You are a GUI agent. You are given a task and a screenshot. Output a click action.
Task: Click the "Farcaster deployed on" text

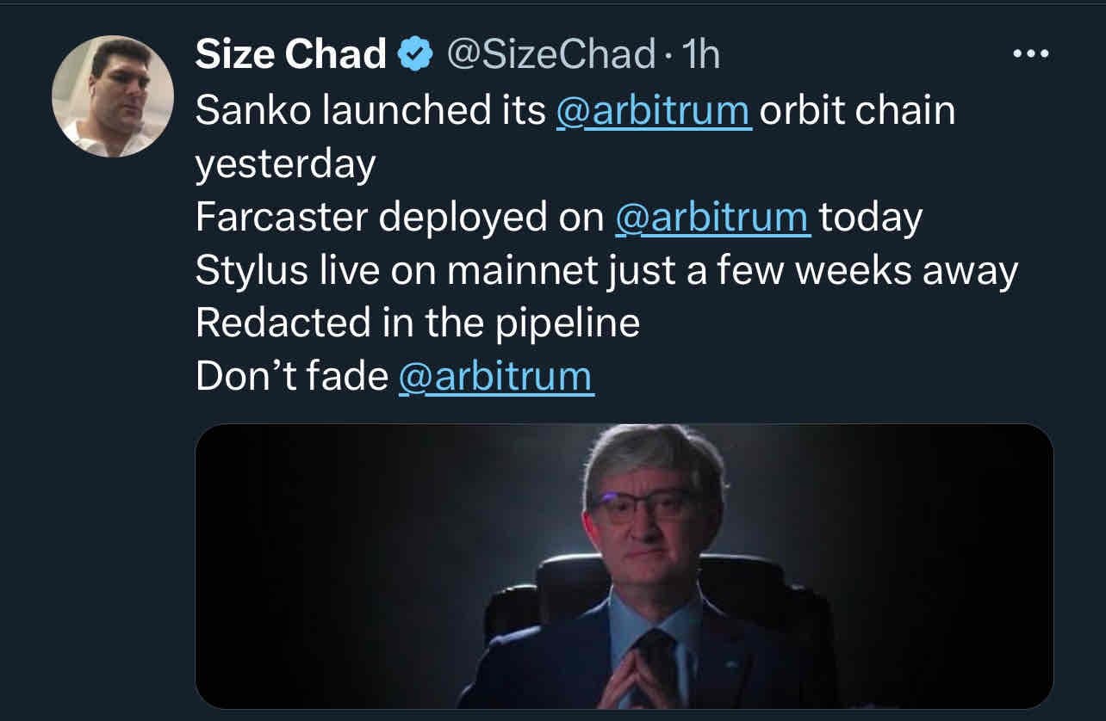[399, 218]
